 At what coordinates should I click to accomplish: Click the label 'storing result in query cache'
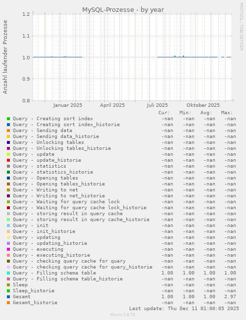coord(80,214)
